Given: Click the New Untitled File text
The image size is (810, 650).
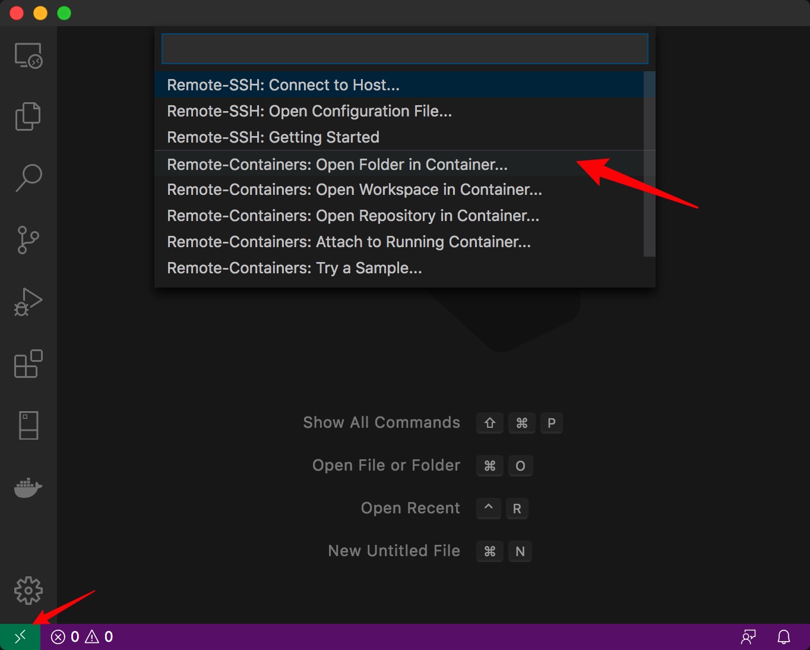Looking at the screenshot, I should click(394, 551).
